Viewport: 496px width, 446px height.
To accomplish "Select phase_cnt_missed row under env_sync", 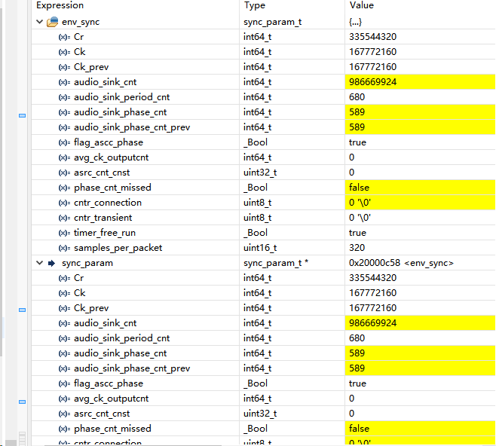I will (x=112, y=188).
